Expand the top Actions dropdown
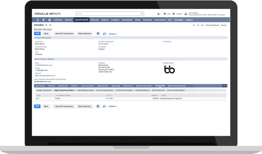The width and height of the screenshot is (262, 154). pos(113,34)
